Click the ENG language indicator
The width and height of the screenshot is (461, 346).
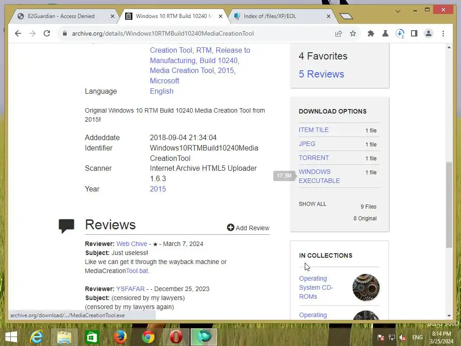click(x=417, y=337)
